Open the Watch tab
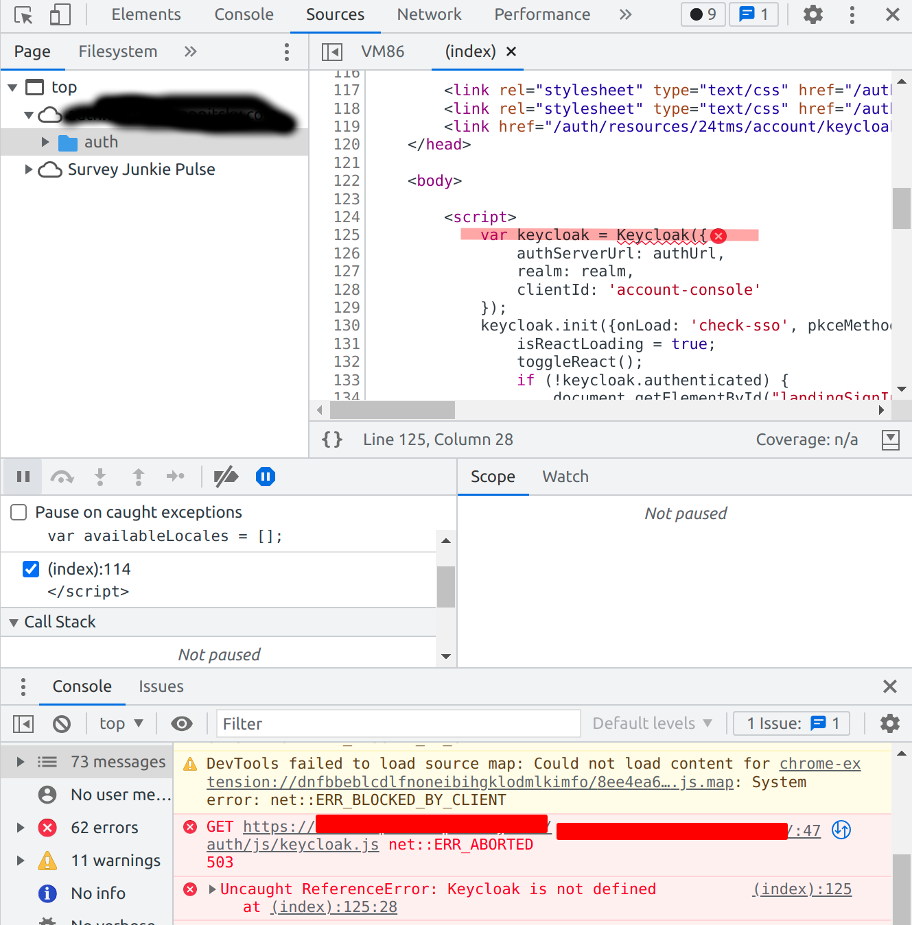 click(565, 477)
